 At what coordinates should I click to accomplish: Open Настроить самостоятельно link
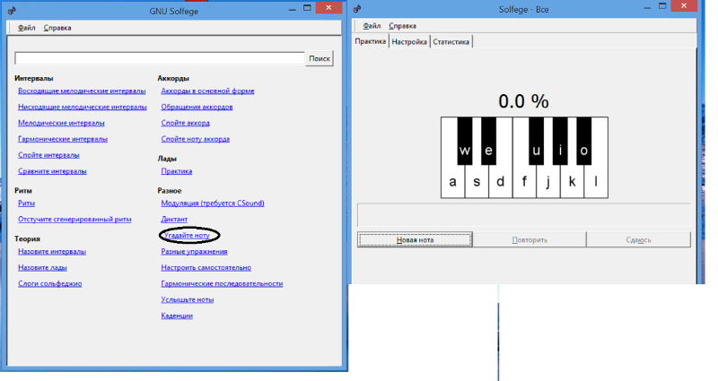tap(206, 267)
